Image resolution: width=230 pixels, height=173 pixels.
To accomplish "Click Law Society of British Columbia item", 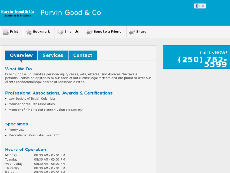I will pos(32,99).
